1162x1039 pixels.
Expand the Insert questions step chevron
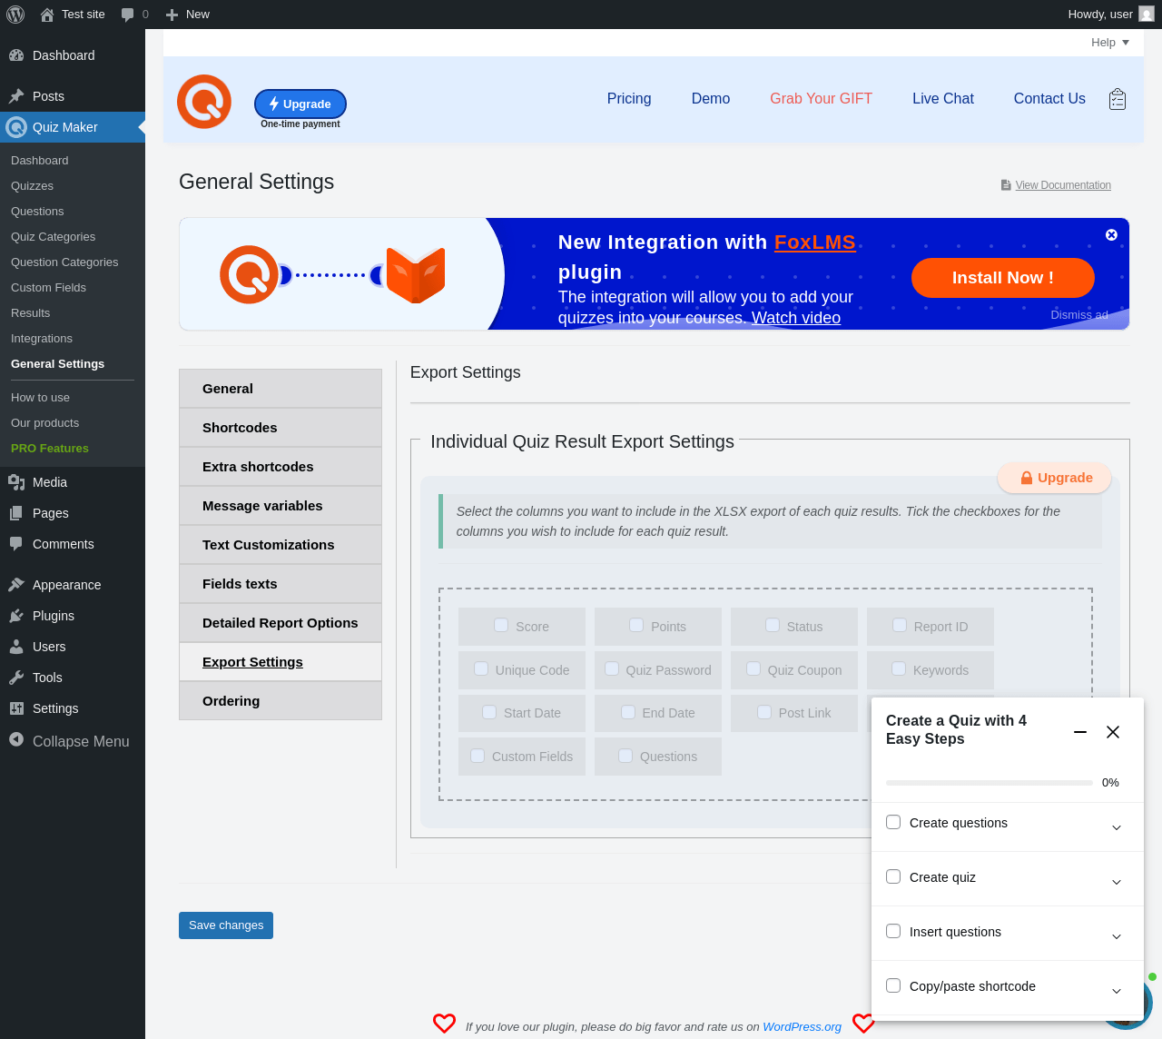click(1117, 936)
